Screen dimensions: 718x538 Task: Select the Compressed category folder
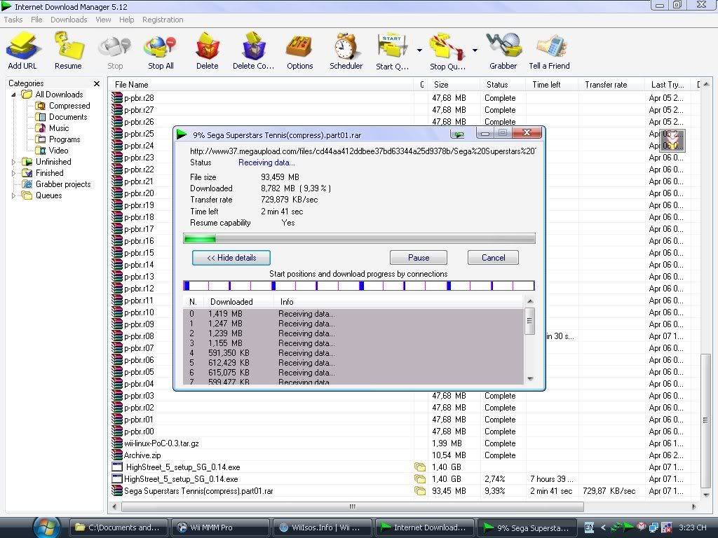[62, 106]
